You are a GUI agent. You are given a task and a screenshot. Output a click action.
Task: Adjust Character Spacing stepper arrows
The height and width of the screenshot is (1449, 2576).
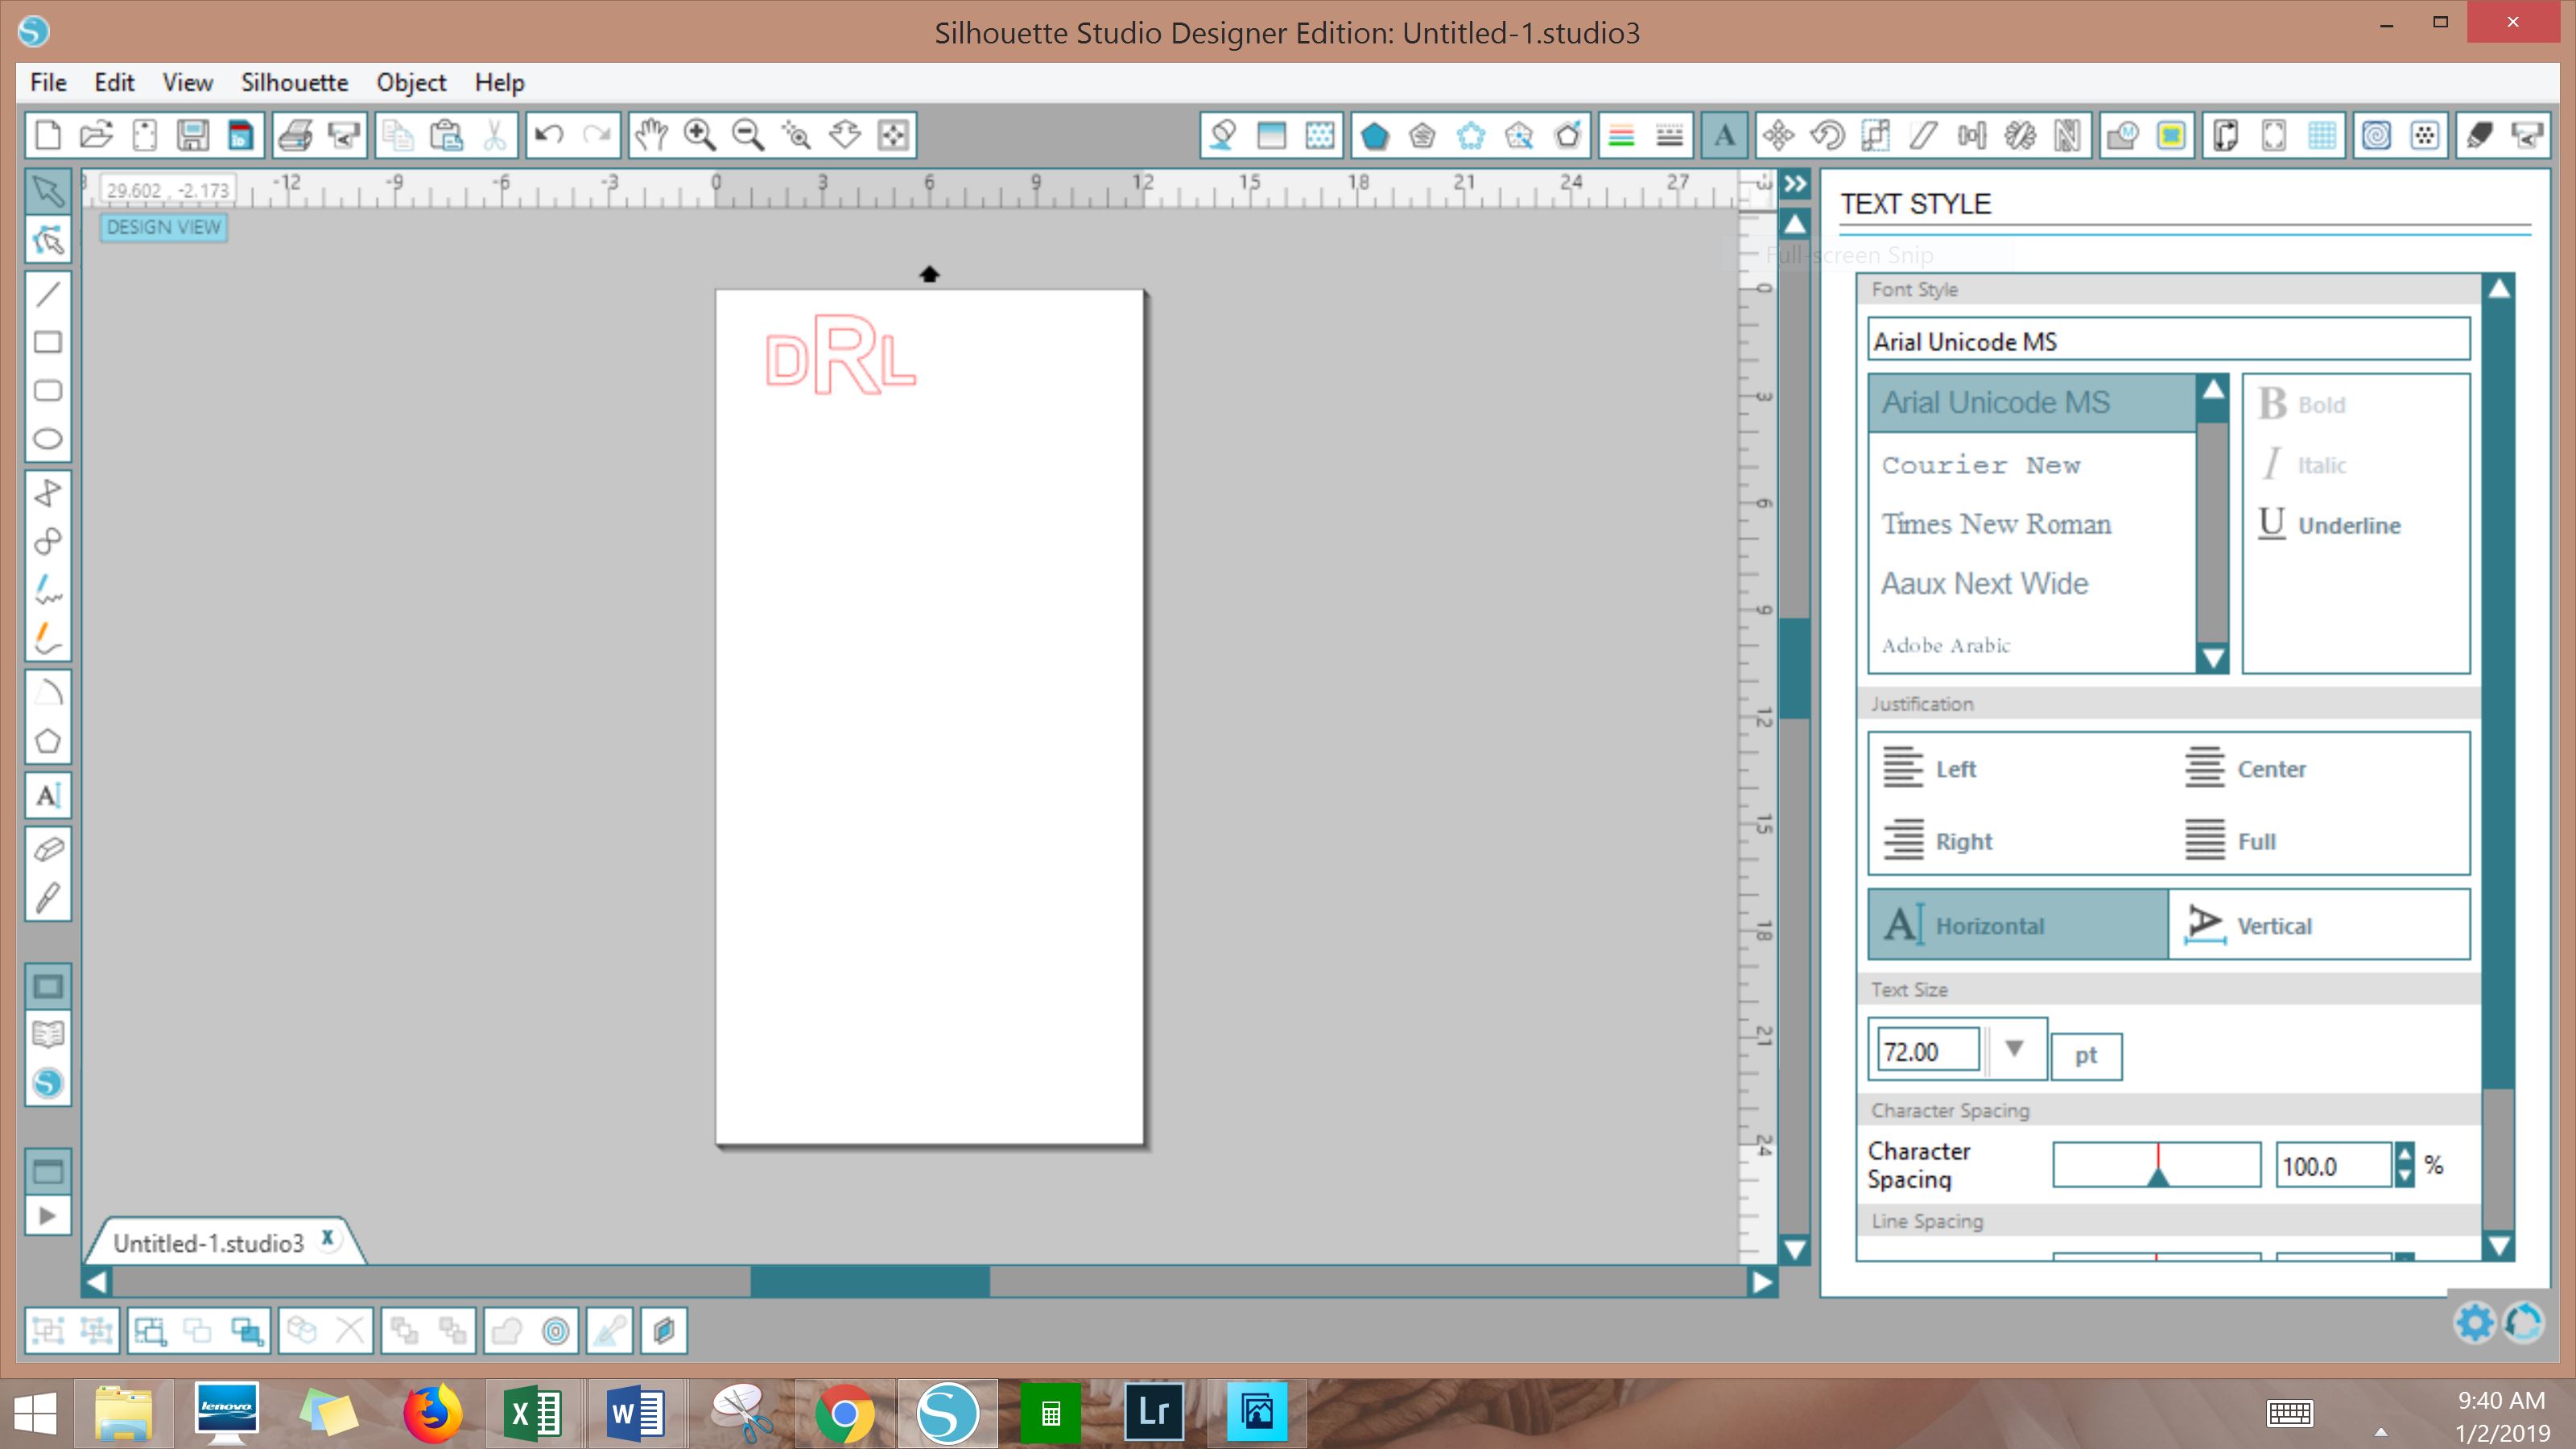click(2405, 1165)
